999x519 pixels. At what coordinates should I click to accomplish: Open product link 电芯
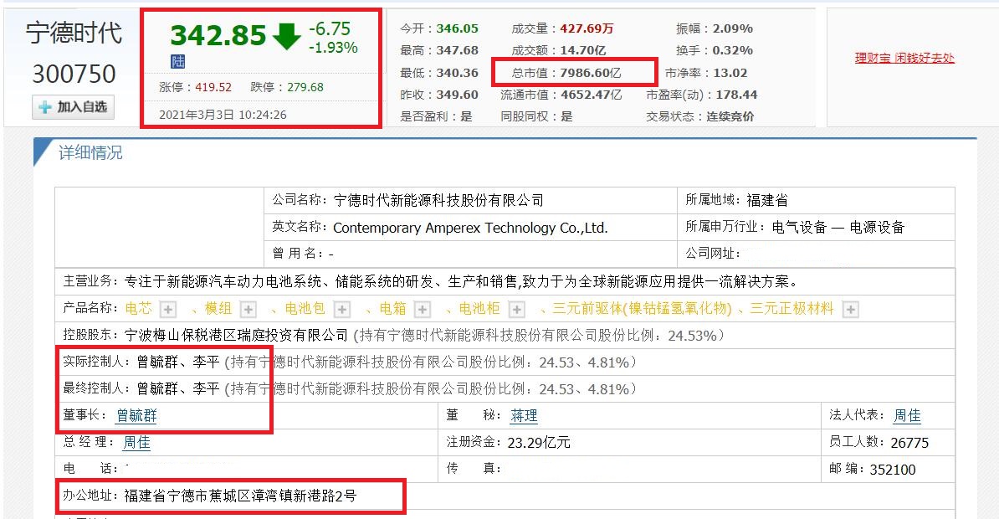click(x=138, y=309)
